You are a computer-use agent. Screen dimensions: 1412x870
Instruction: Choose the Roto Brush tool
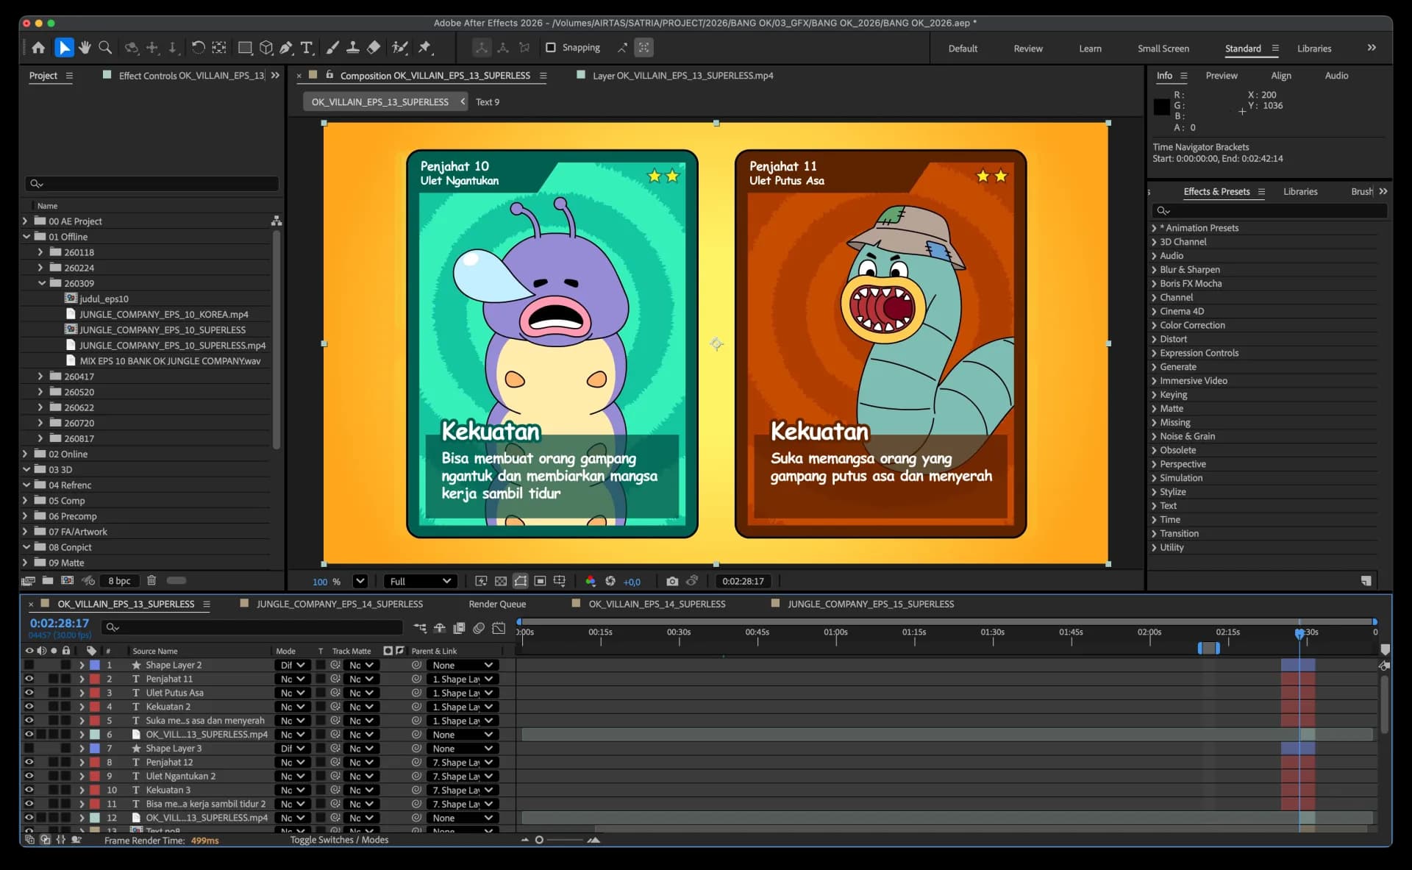pos(400,48)
